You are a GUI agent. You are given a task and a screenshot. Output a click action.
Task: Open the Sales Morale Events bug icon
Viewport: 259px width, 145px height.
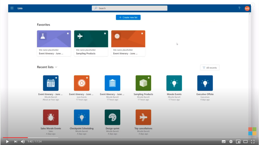tap(51, 117)
